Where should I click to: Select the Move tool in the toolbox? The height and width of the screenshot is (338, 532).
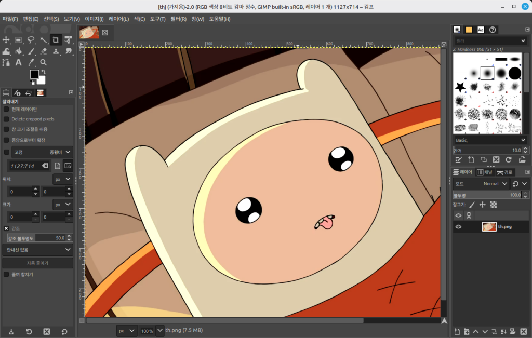pyautogui.click(x=6, y=40)
